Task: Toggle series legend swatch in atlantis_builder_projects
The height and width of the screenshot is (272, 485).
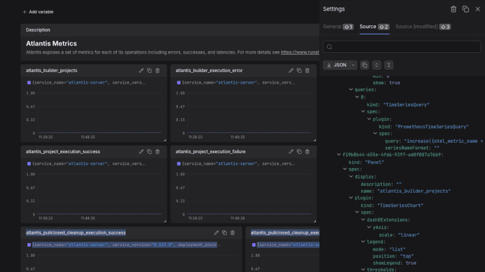Action: pyautogui.click(x=29, y=82)
